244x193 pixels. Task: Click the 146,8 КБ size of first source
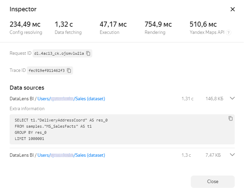[x=214, y=99]
